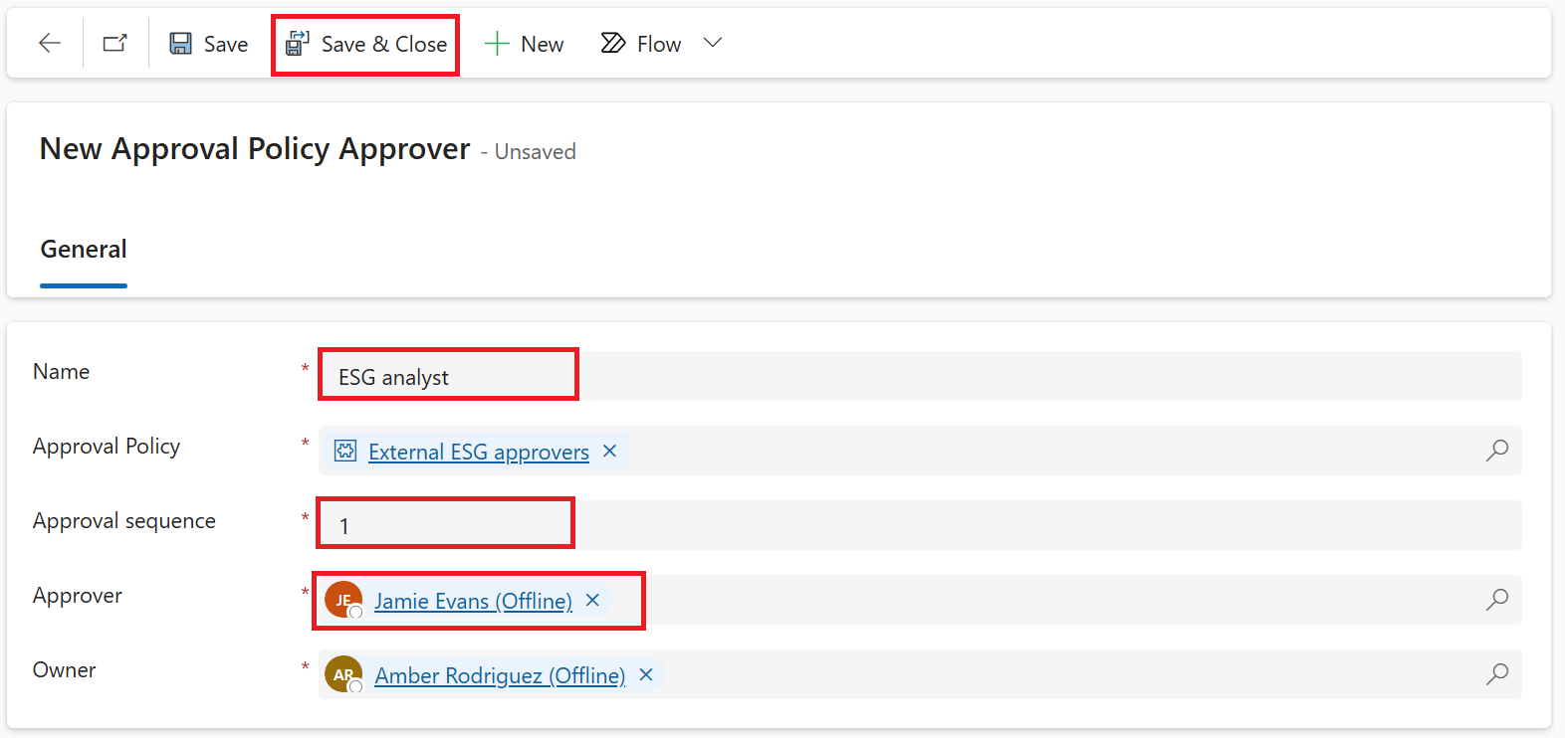Switch to the General tab
Image resolution: width=1565 pixels, height=738 pixels.
pos(84,249)
